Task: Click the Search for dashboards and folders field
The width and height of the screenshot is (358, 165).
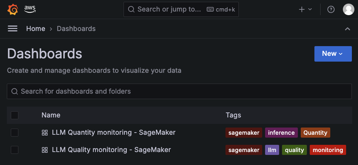Action: tap(179, 92)
